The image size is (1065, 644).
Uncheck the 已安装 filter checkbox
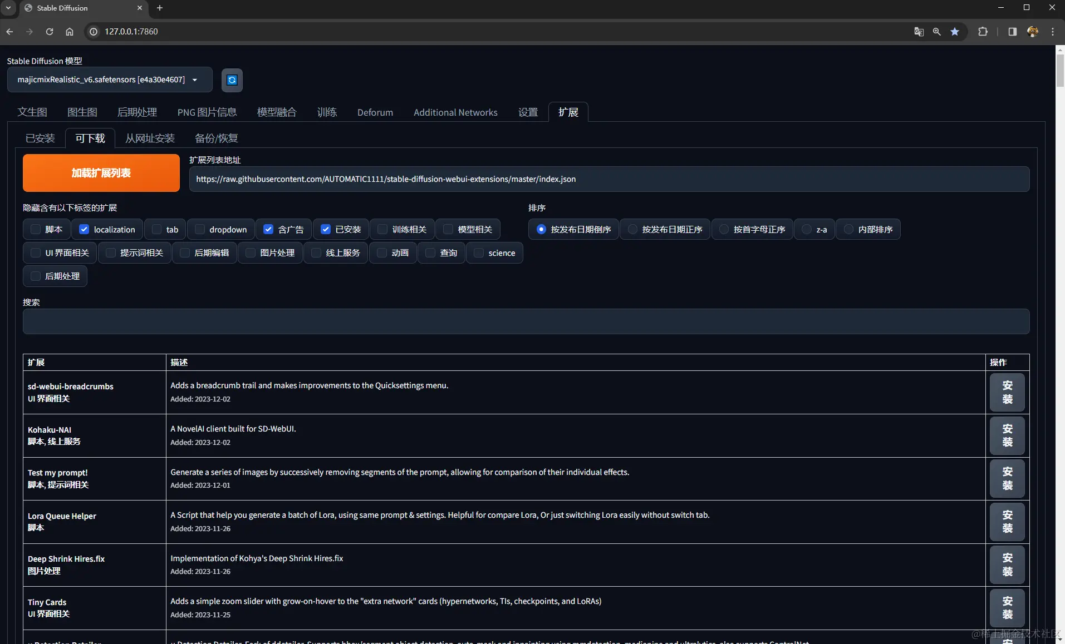[x=326, y=229]
